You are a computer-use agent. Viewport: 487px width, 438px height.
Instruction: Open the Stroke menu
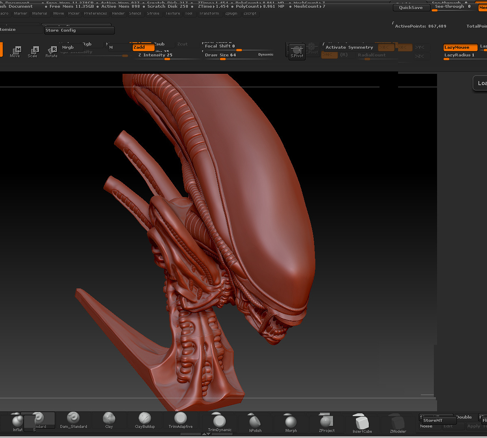click(x=153, y=13)
